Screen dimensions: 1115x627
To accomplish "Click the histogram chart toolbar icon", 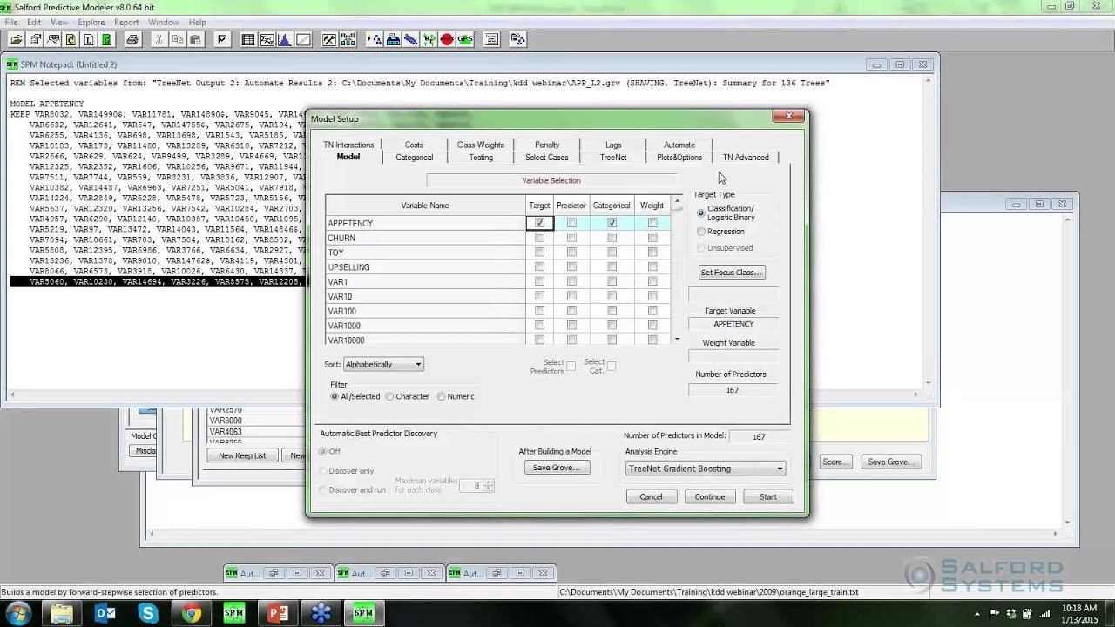I will tap(285, 39).
